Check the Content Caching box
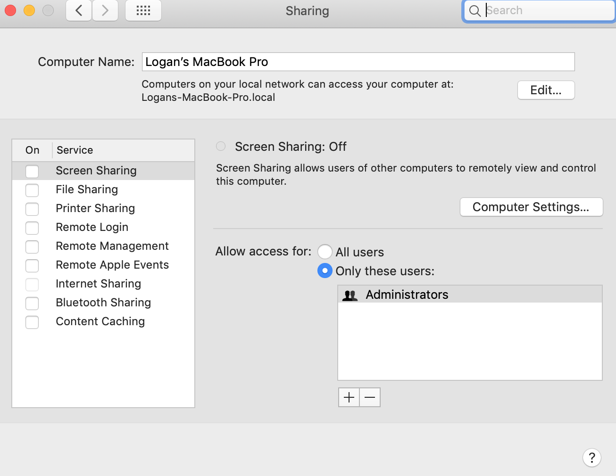 (32, 322)
